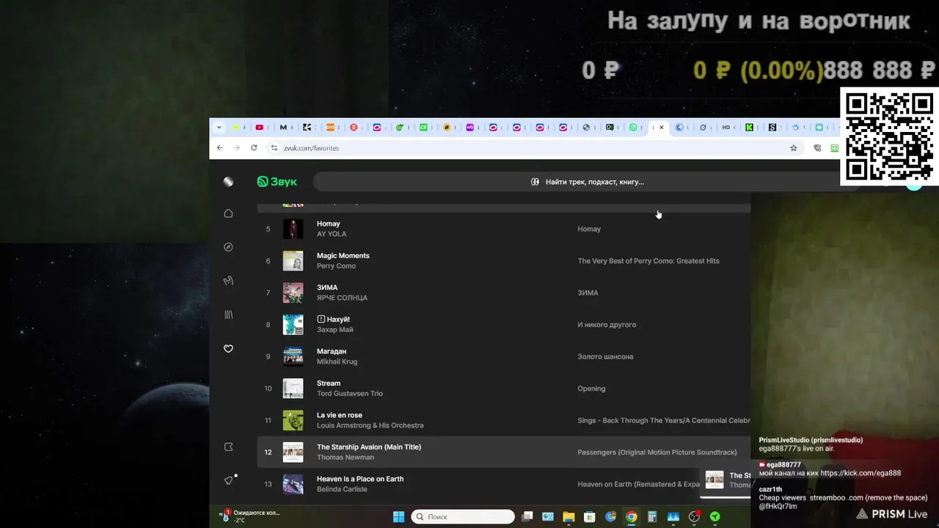Click Homay album cover thumbnail
939x528 pixels.
click(x=293, y=229)
